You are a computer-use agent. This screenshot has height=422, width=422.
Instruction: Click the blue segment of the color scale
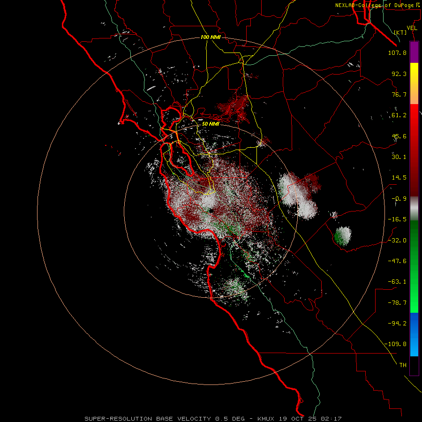(x=414, y=334)
